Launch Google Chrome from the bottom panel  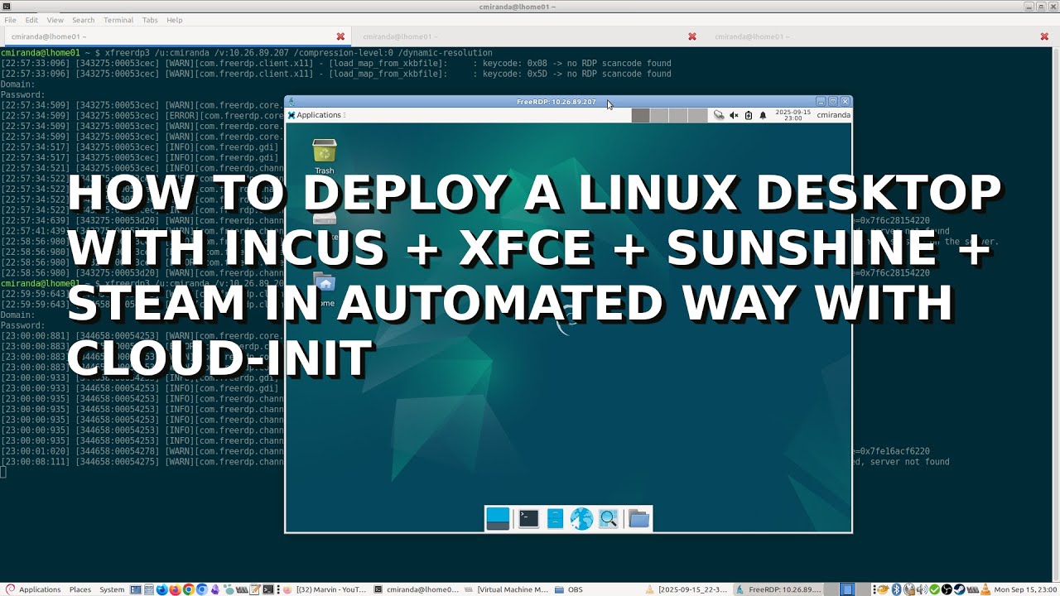[x=189, y=589]
